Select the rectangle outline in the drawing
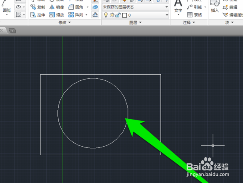The image size is (243, 183). [x=100, y=74]
